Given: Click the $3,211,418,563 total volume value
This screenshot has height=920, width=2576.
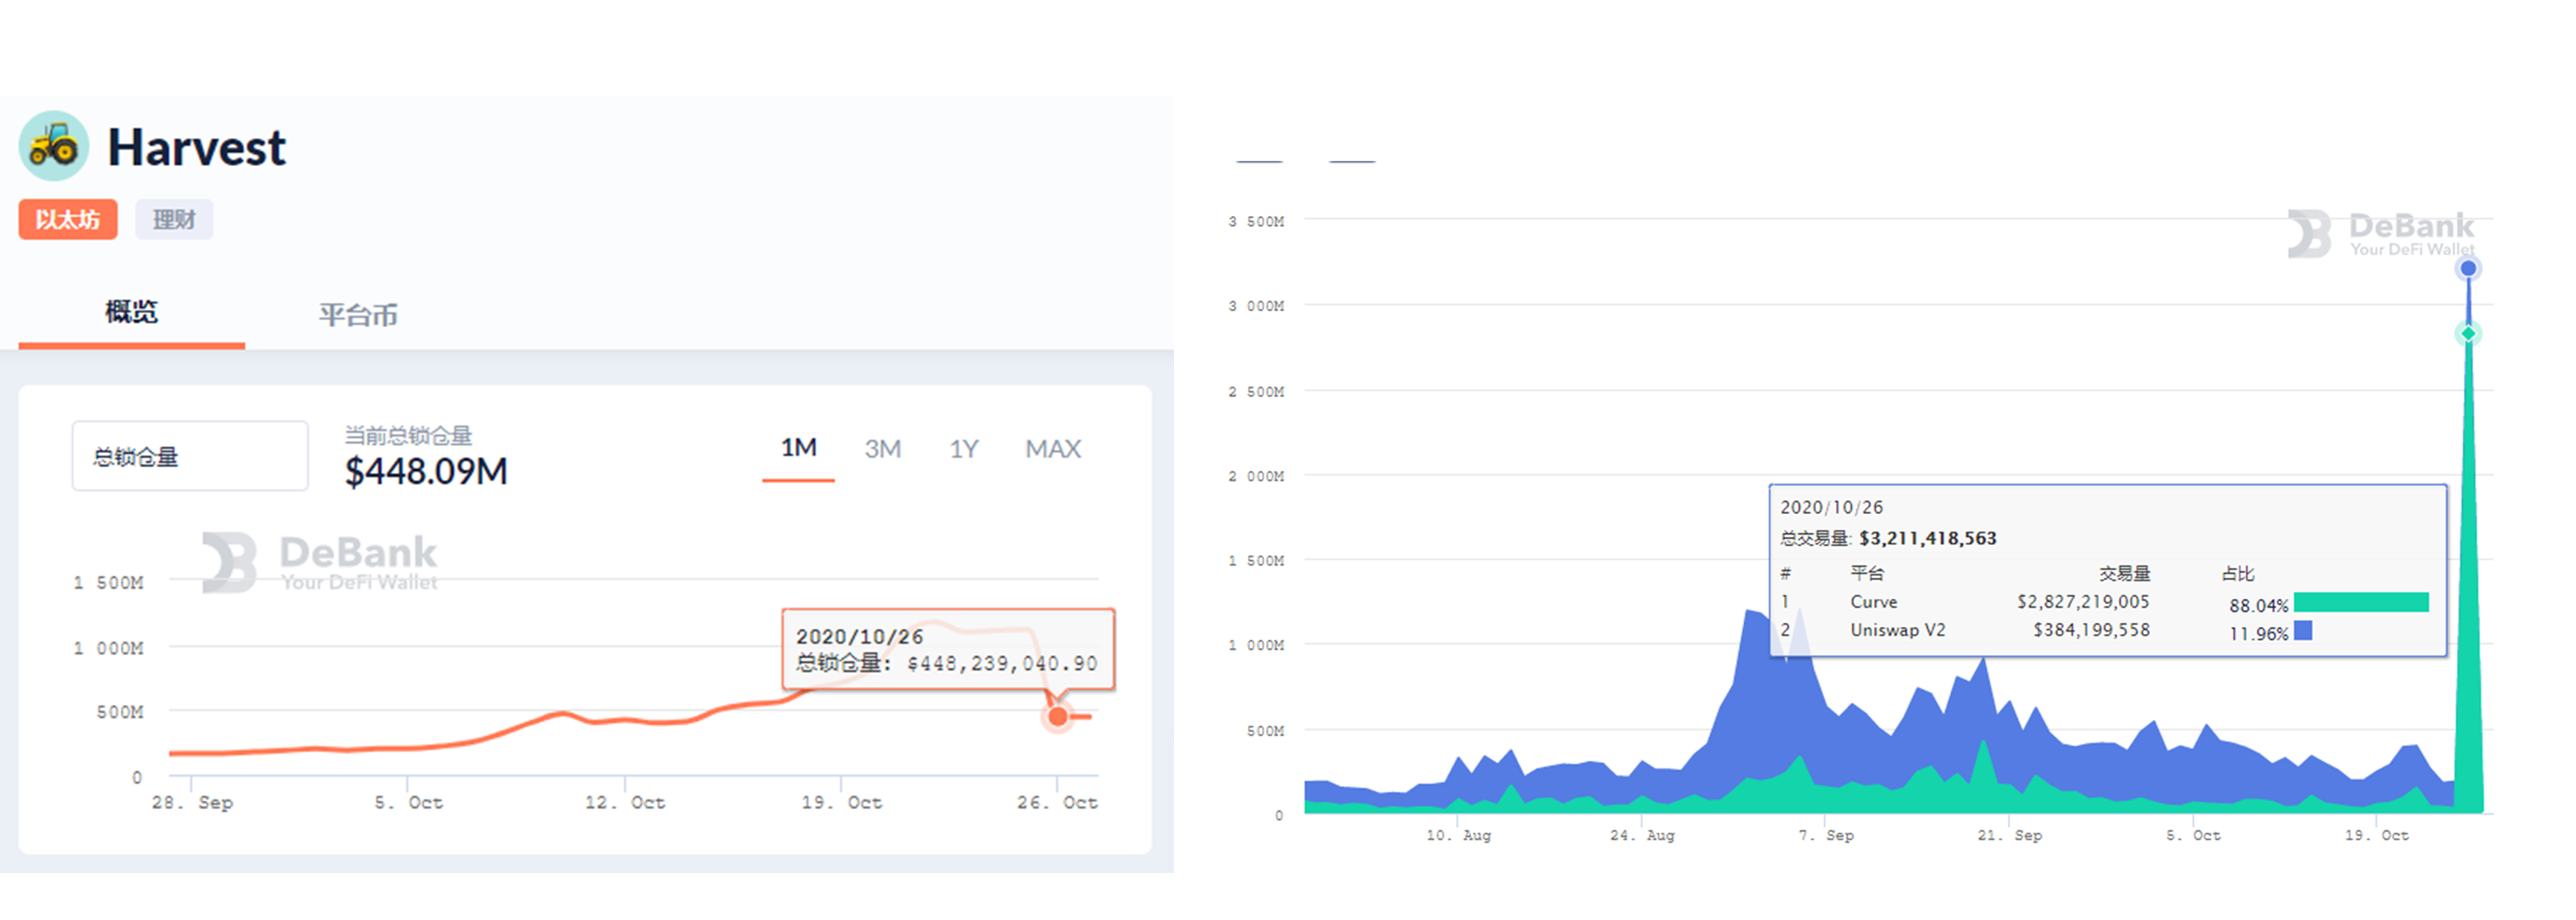Looking at the screenshot, I should tap(1927, 538).
